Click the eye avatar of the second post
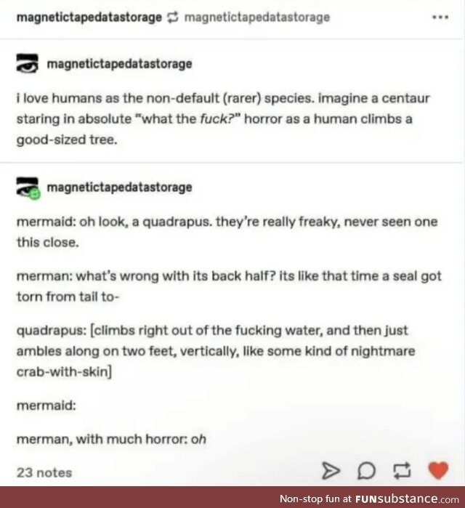Image resolution: width=465 pixels, height=508 pixels. [x=27, y=188]
